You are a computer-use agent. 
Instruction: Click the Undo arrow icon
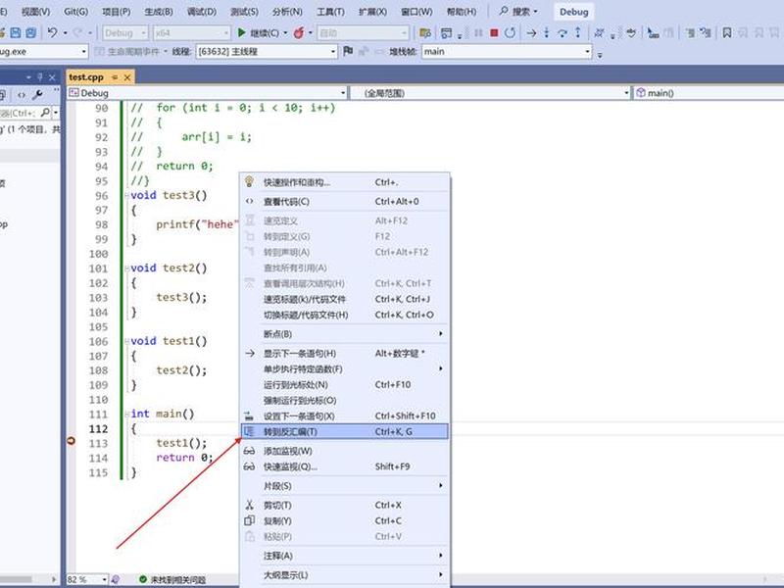coord(52,33)
